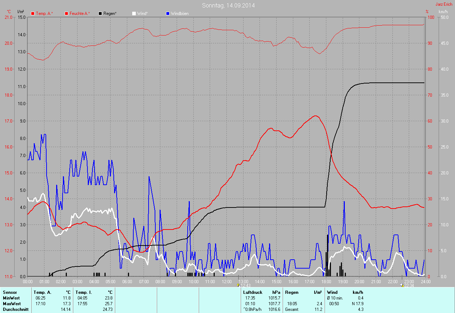Click the Durchschnitt row label
455x313 pixels.
coord(16,309)
